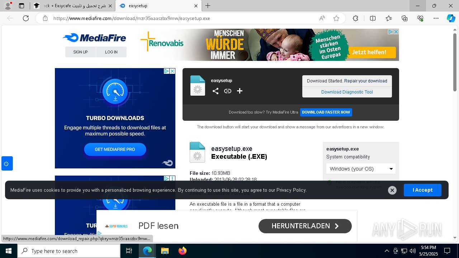The image size is (459, 258).
Task: Click page vertical scrollbar thumb
Action: [x=455, y=62]
